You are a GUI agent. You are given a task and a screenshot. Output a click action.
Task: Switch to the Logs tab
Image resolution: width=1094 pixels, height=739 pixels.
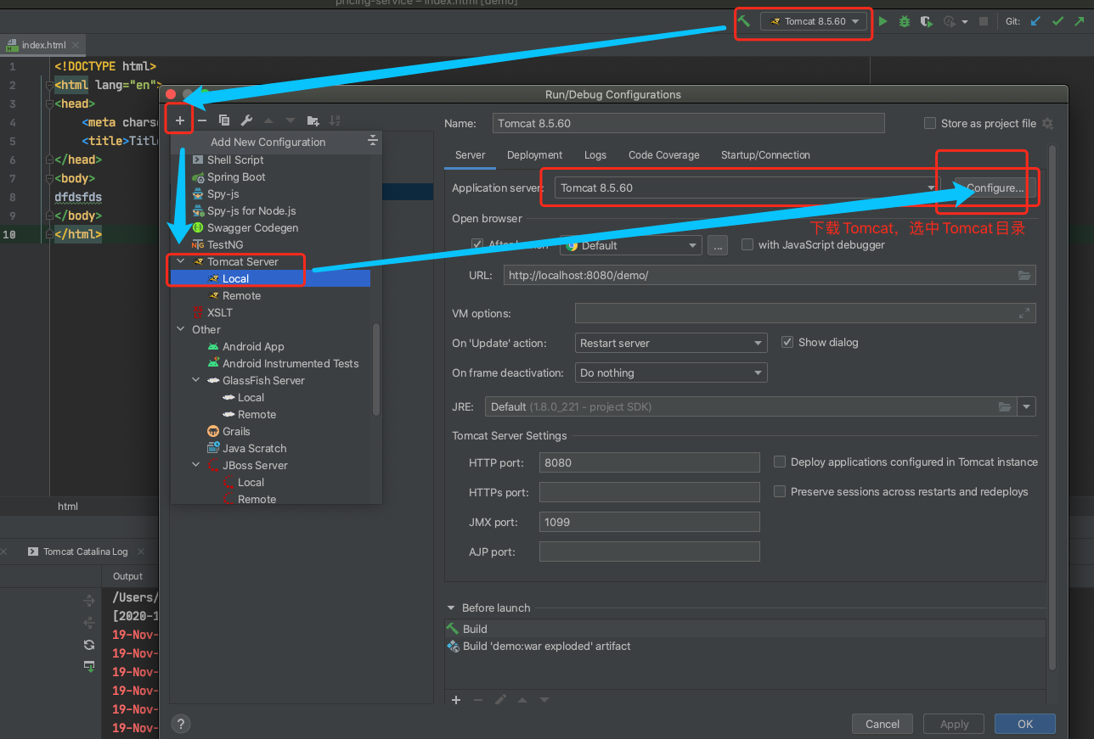click(595, 155)
